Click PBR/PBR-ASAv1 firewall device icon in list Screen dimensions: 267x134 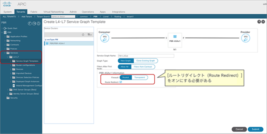47,44
